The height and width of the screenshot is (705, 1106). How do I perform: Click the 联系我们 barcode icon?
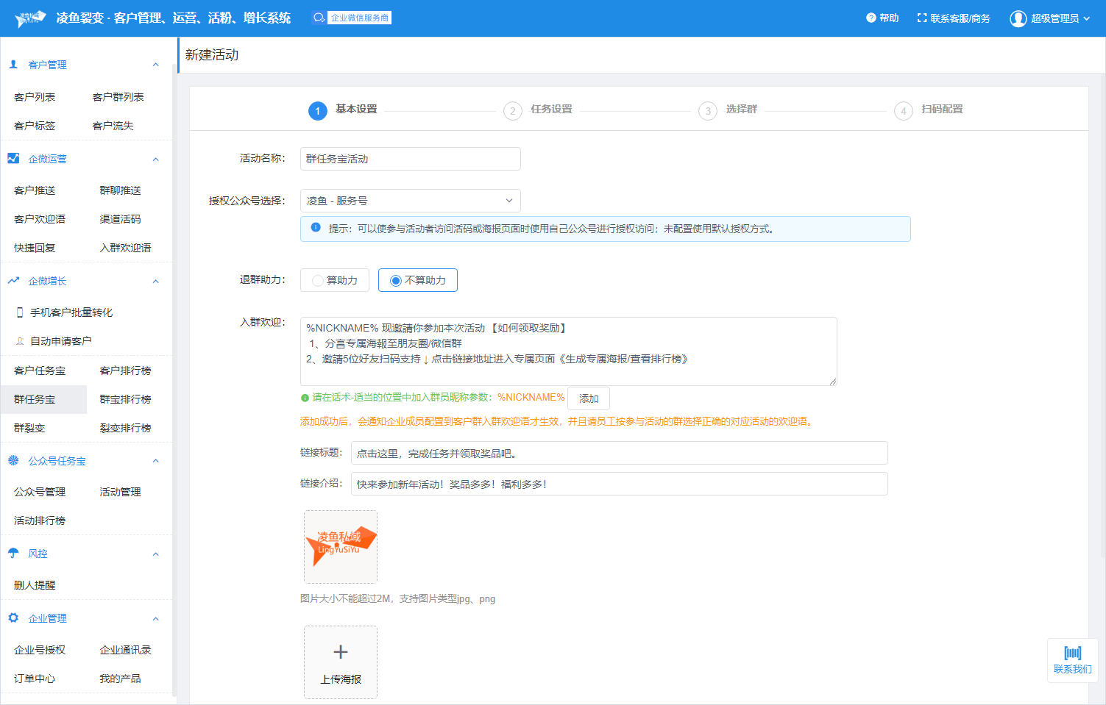[1072, 653]
